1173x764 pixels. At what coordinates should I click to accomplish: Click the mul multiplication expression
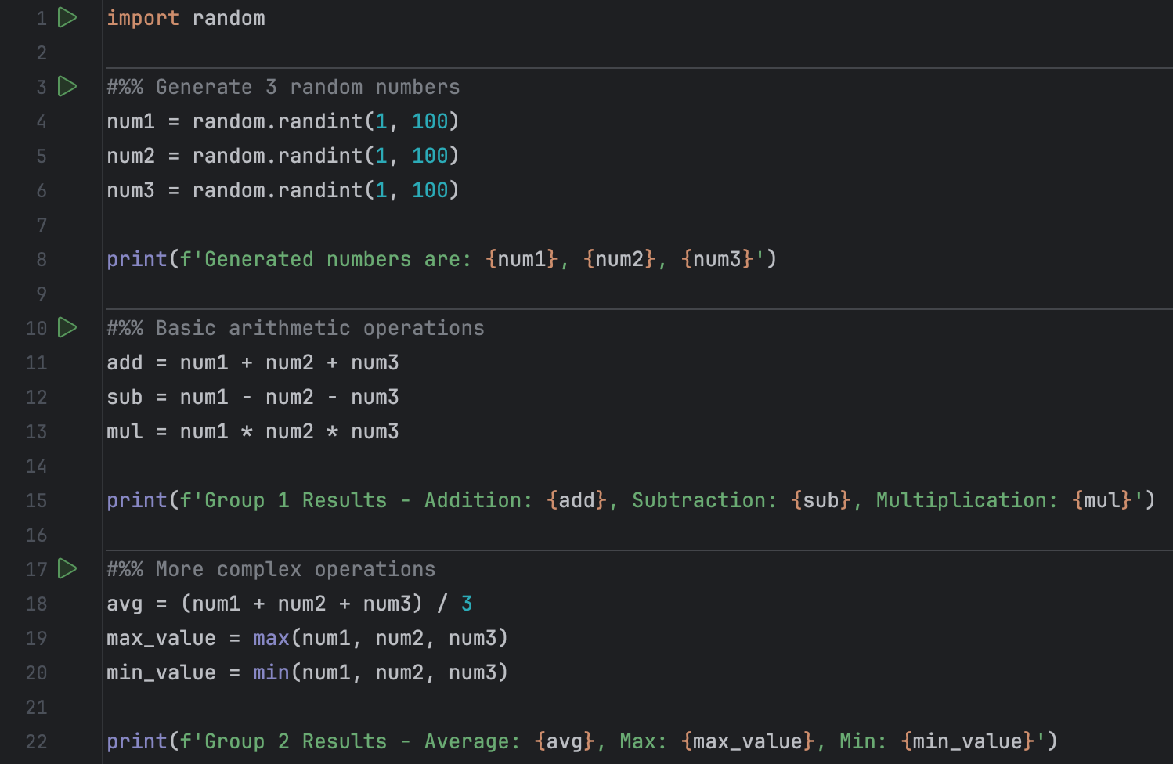coord(252,431)
